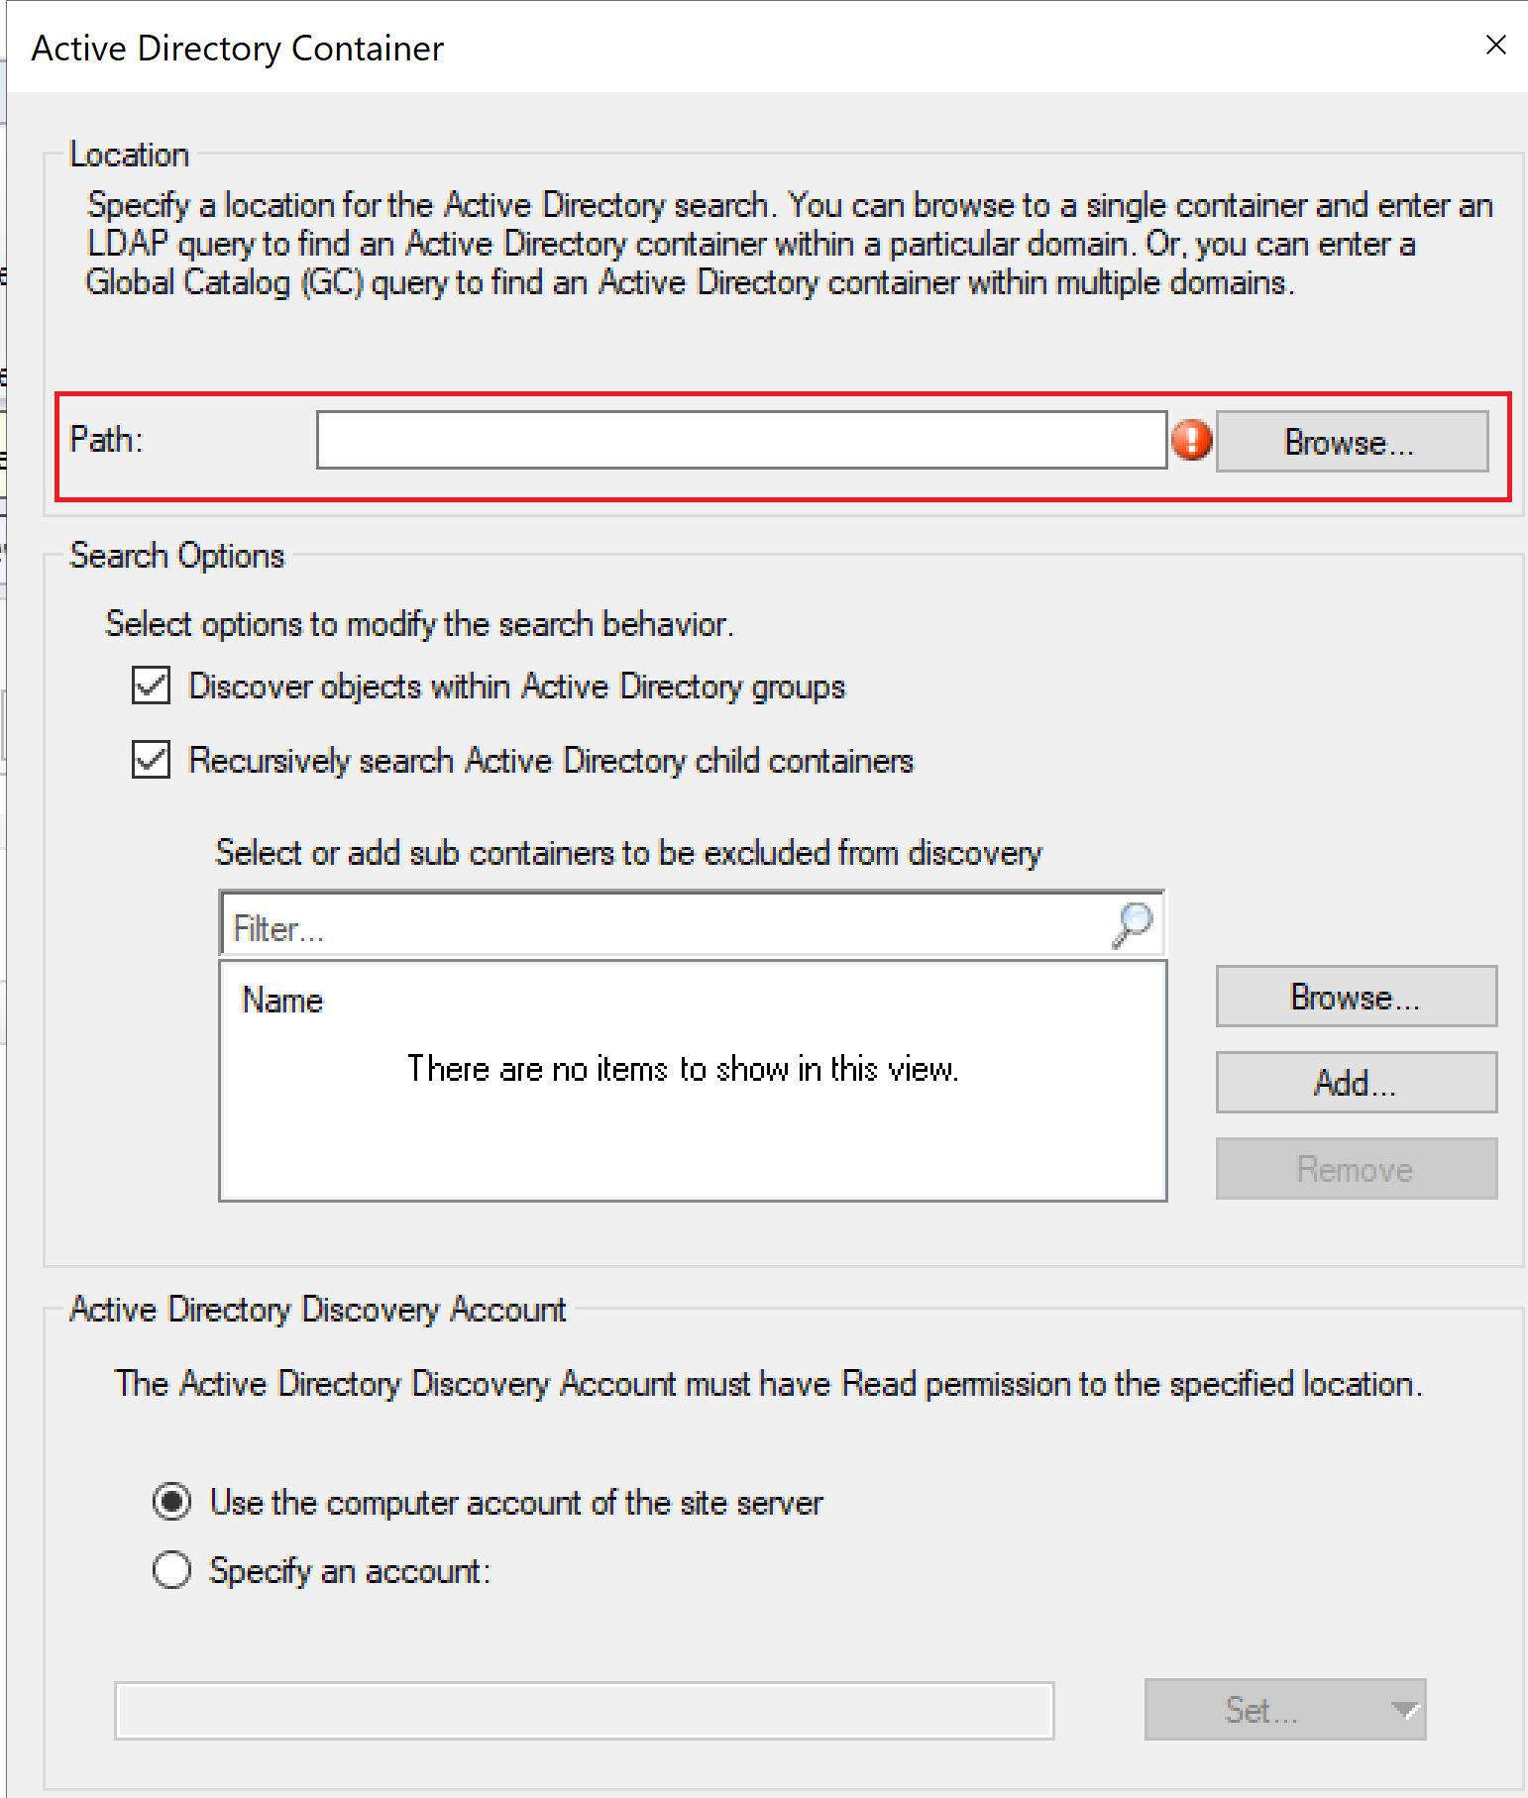Click into the Filter... search box
This screenshot has width=1528, height=1798.
664,927
